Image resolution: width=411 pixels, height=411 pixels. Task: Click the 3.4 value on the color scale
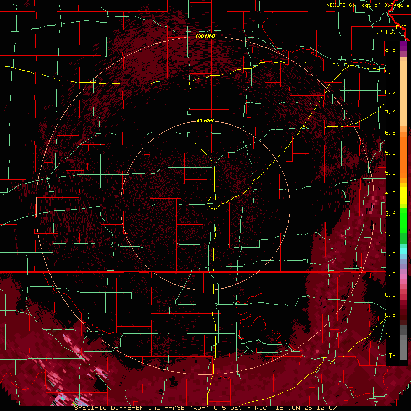coord(390,214)
